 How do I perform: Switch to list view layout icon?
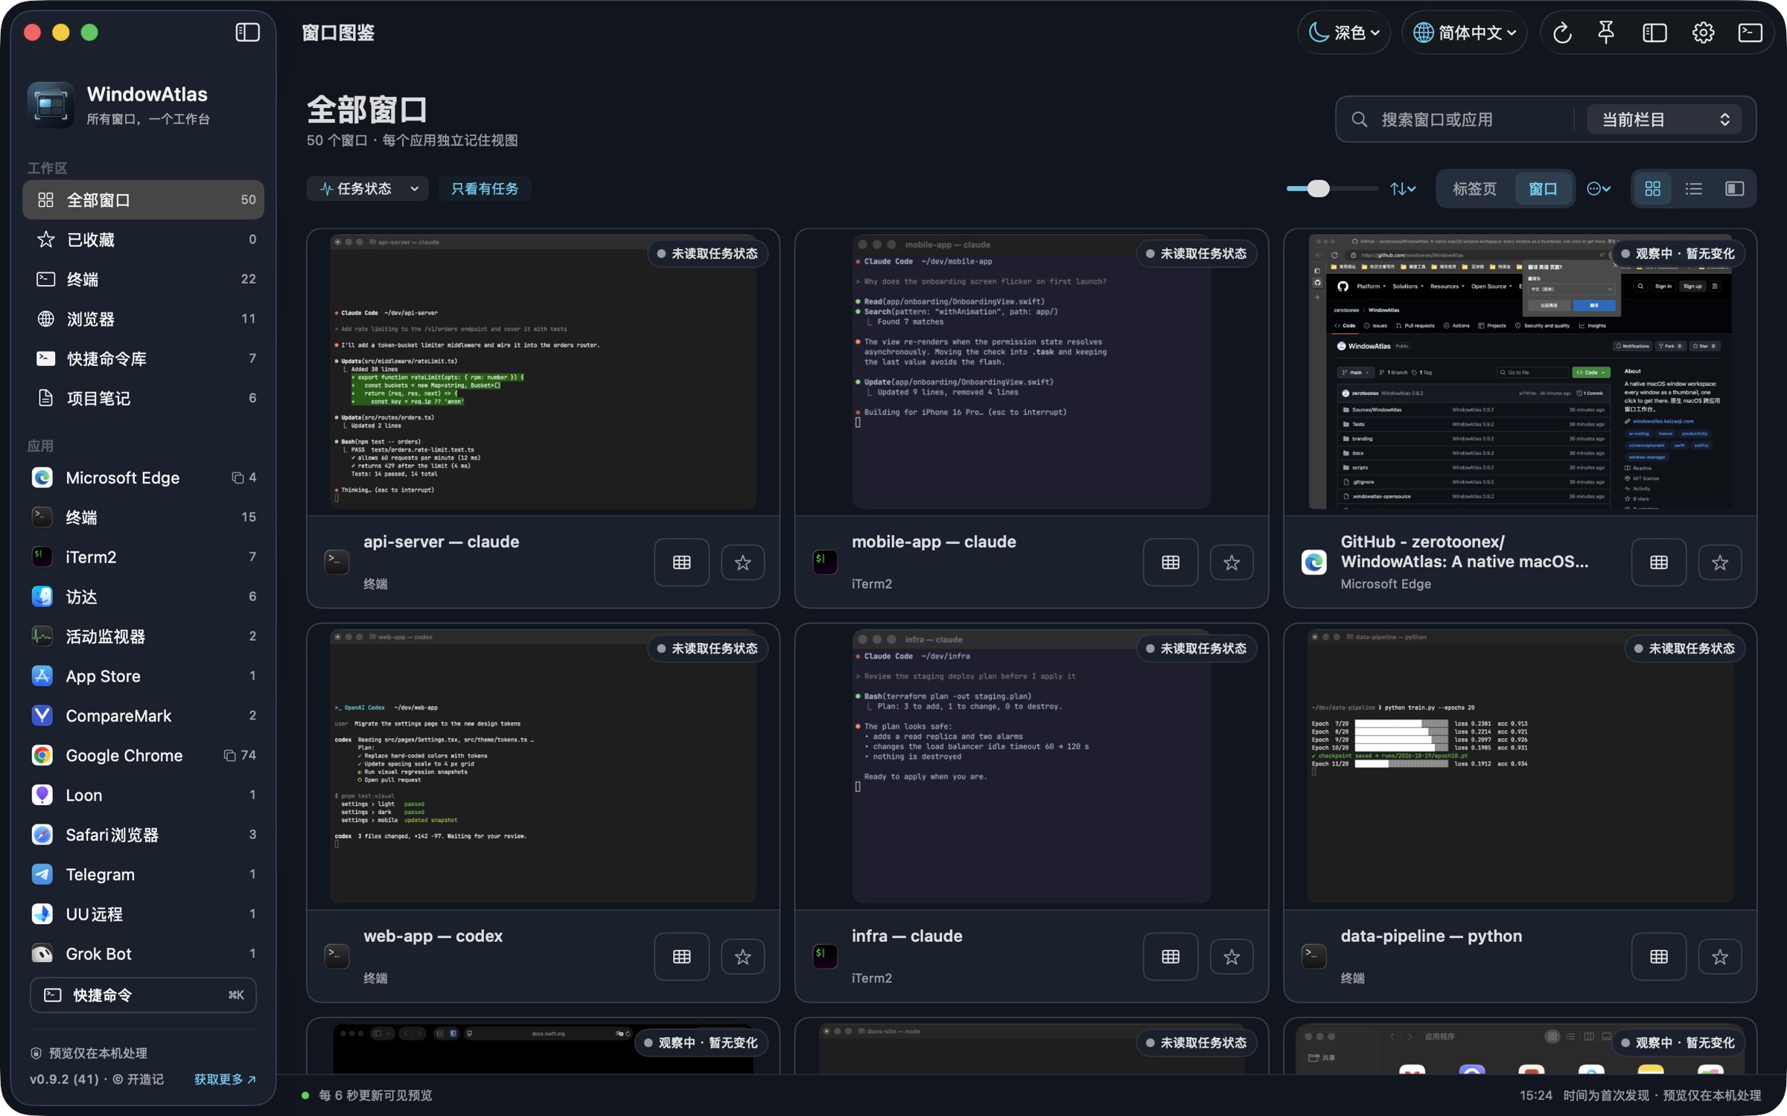point(1694,189)
